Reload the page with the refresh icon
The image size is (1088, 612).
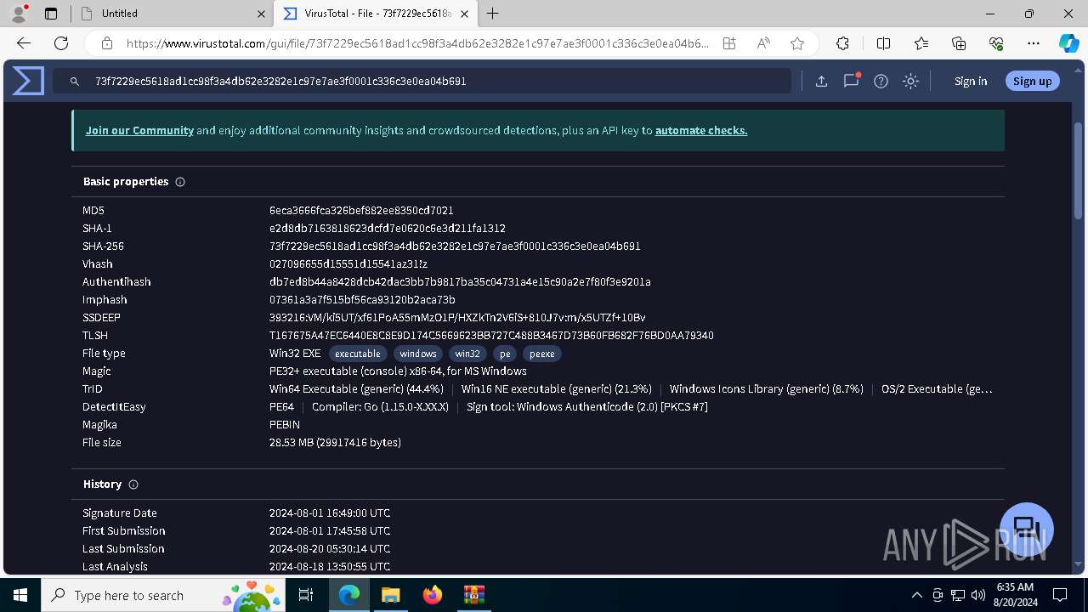tap(61, 43)
